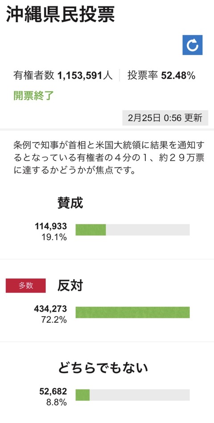Click the 72.2% percentage label
This screenshot has width=214, height=423.
[x=54, y=320]
